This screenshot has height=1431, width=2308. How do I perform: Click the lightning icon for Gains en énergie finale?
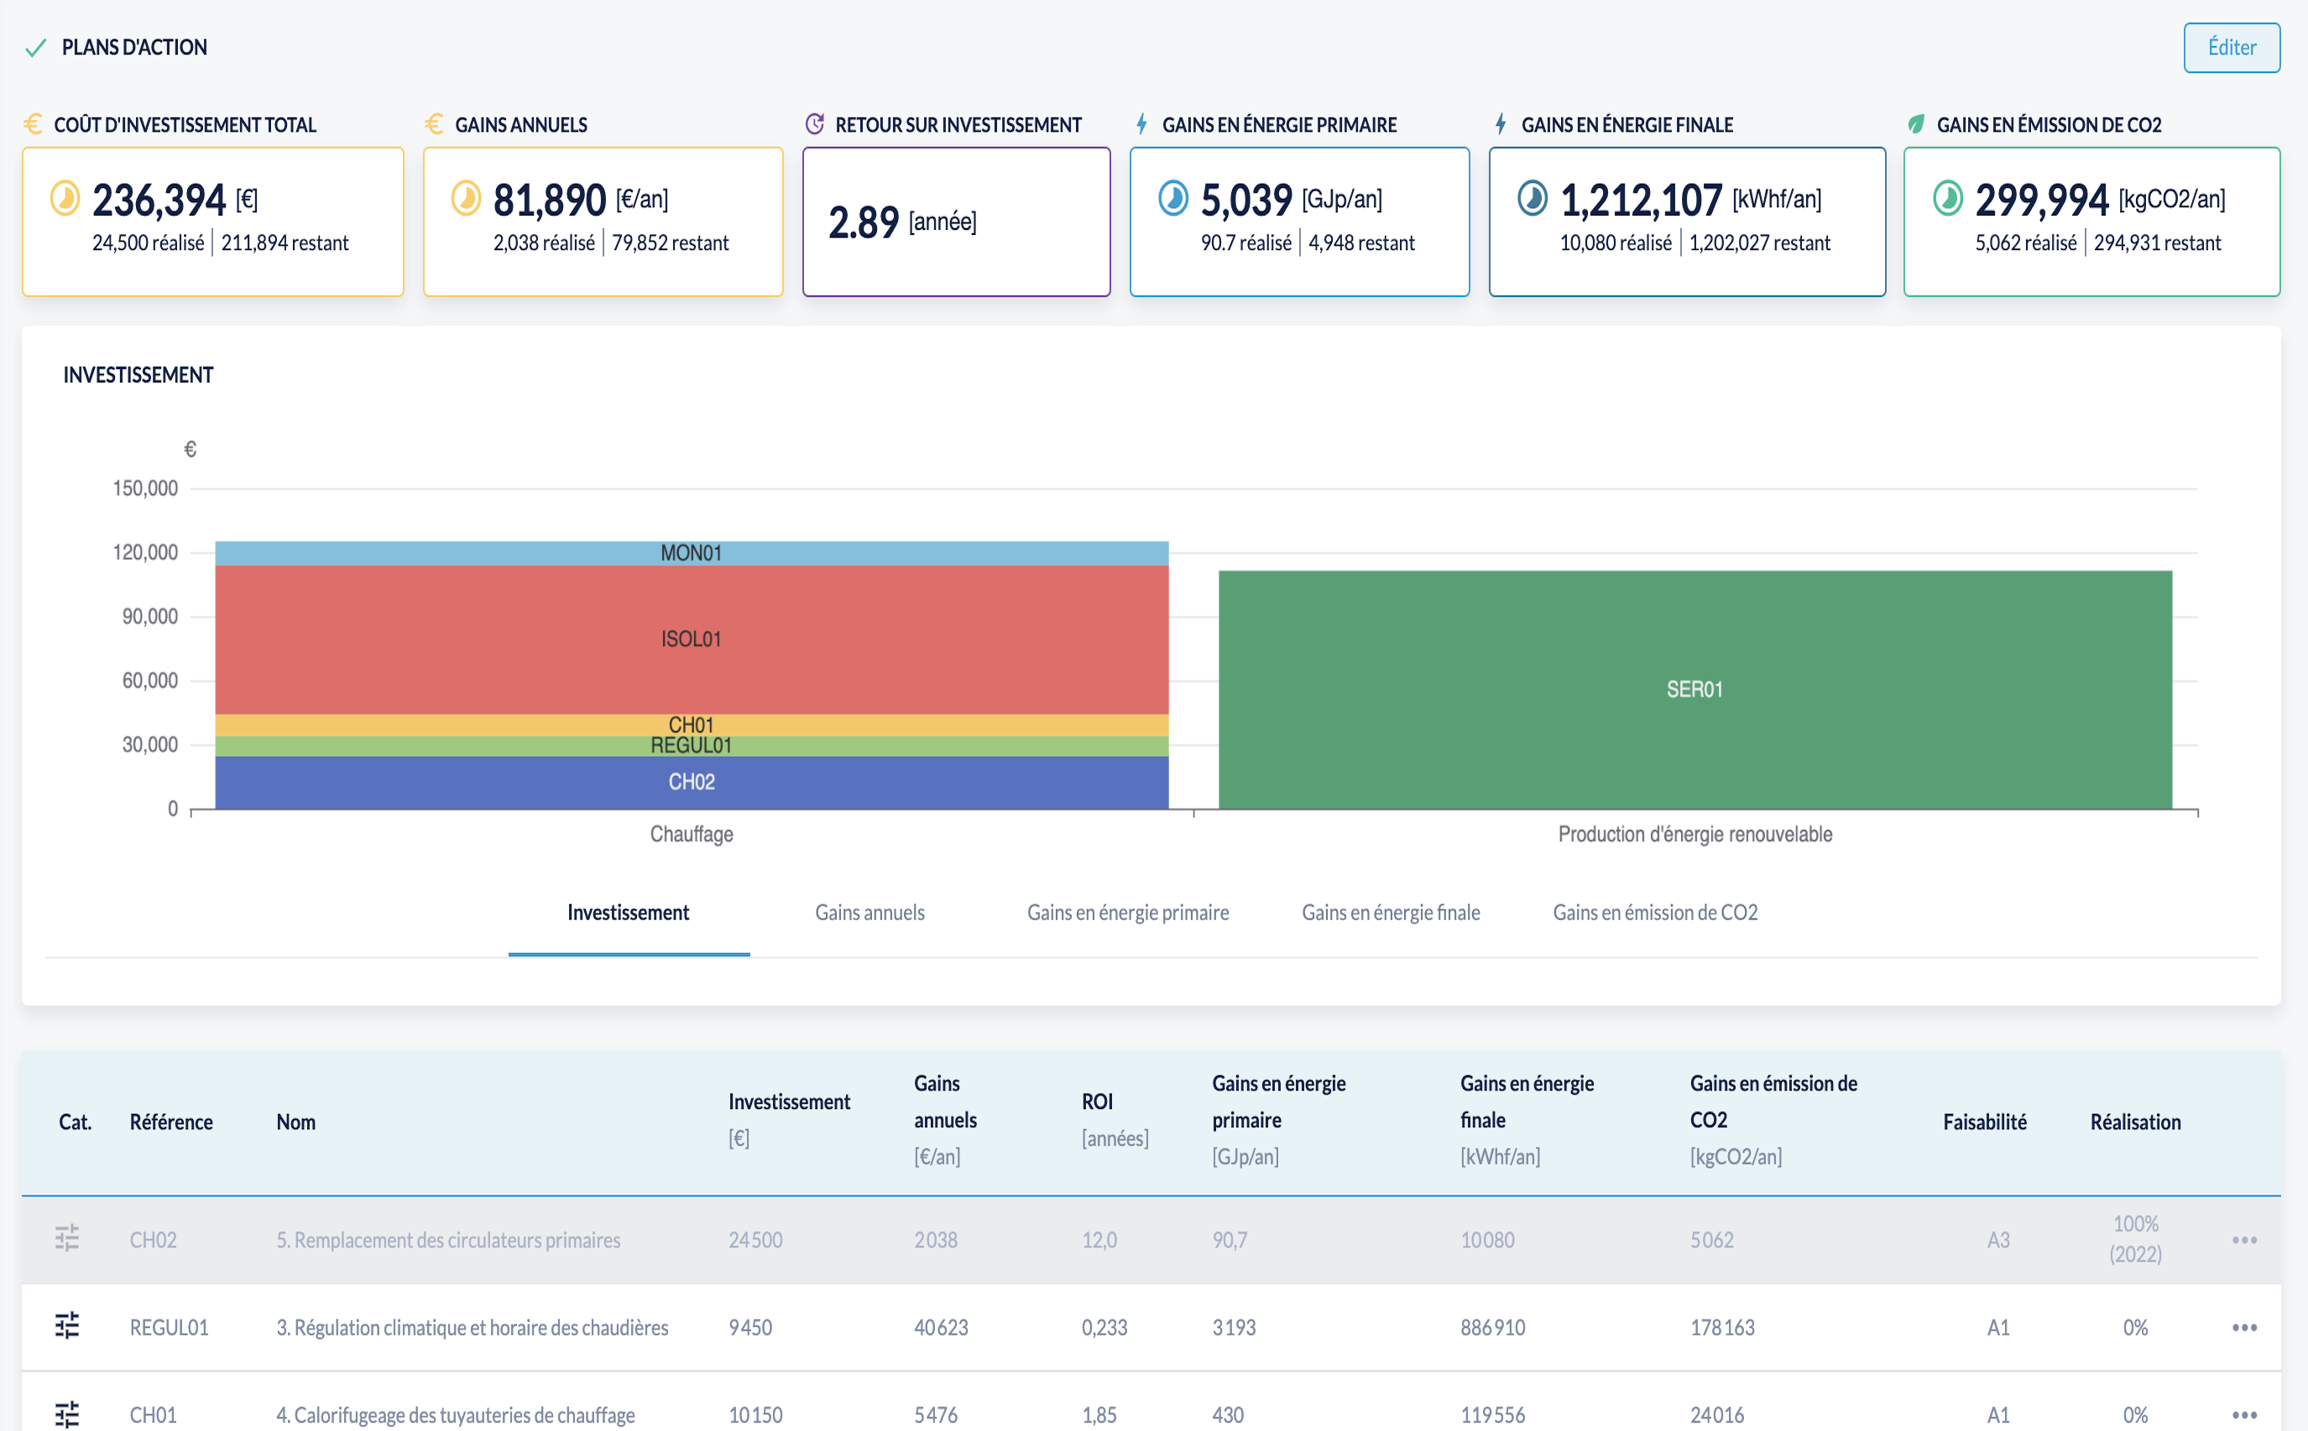pos(1501,124)
